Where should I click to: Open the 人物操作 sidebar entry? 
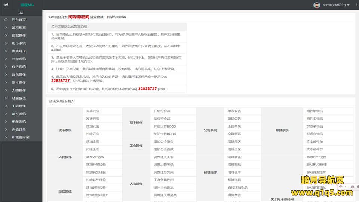tap(19, 90)
